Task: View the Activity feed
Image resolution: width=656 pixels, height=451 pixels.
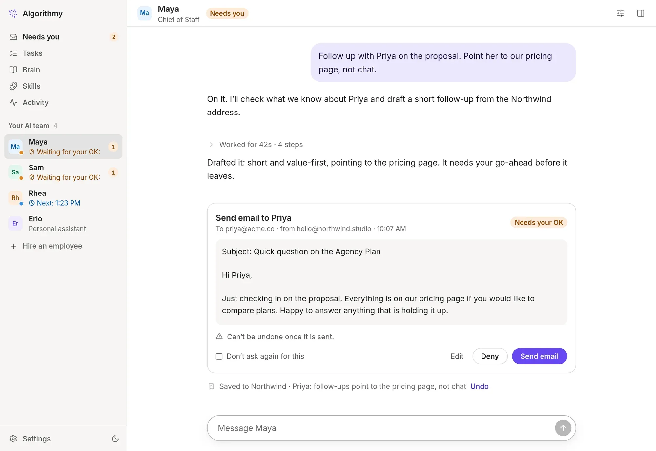Action: pos(63,102)
